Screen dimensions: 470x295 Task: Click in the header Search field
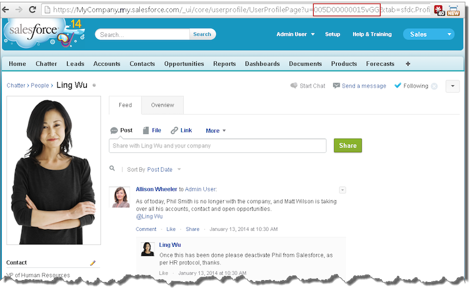142,35
